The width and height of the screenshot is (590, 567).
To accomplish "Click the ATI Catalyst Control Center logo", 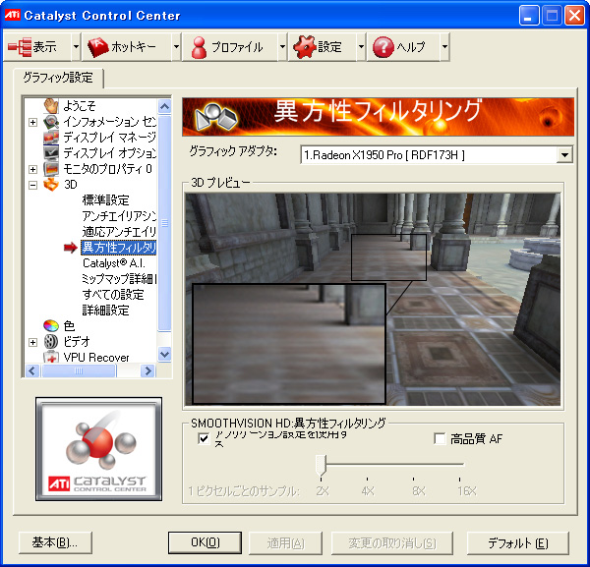I will (x=98, y=448).
